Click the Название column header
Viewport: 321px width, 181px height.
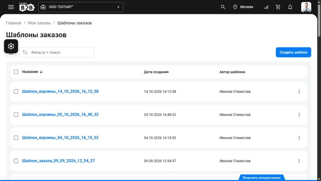(x=30, y=72)
